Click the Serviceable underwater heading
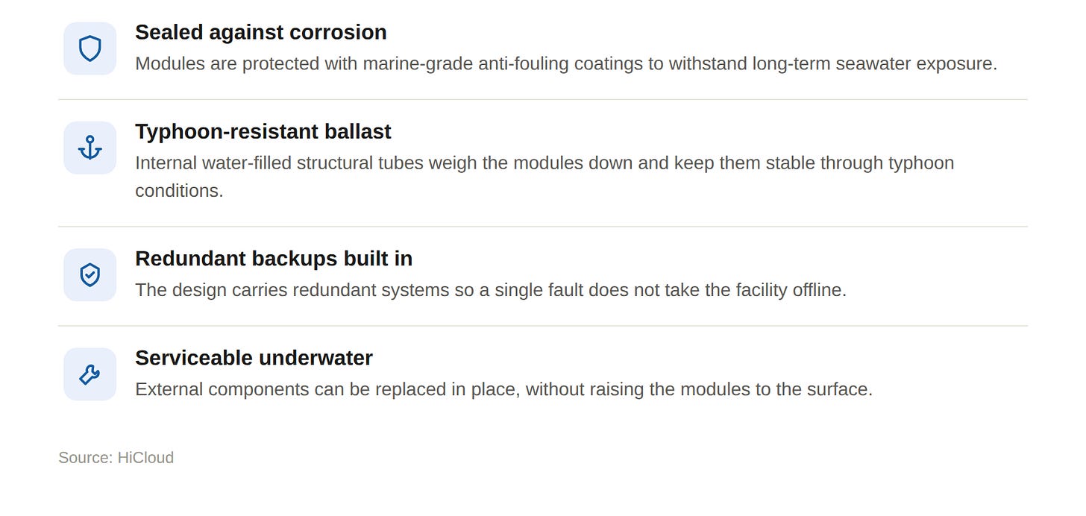This screenshot has height=516, width=1086. (x=254, y=358)
